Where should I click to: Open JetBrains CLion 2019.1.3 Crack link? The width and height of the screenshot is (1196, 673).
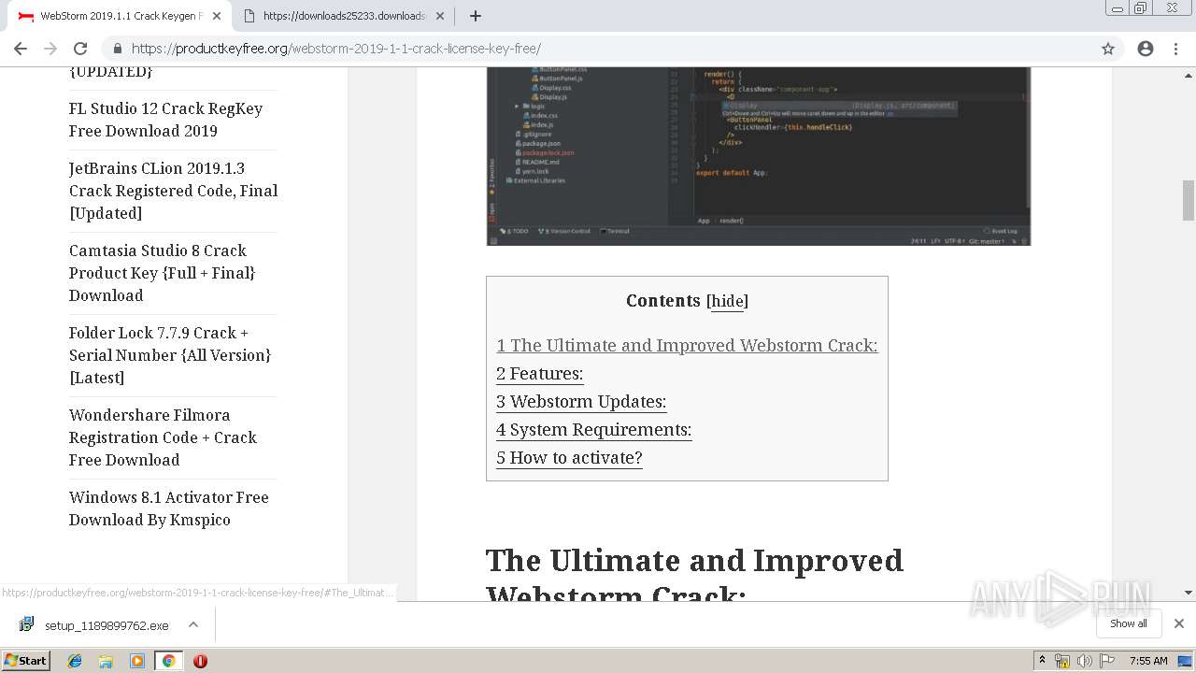pos(173,191)
